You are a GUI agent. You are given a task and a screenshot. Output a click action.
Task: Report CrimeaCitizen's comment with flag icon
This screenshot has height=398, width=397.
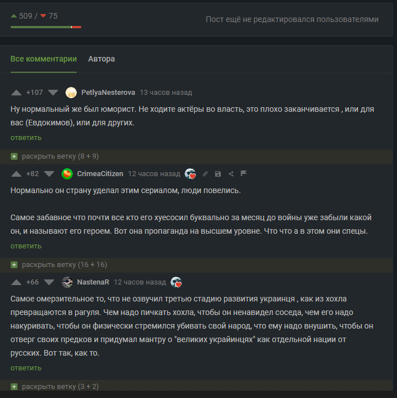pos(244,174)
